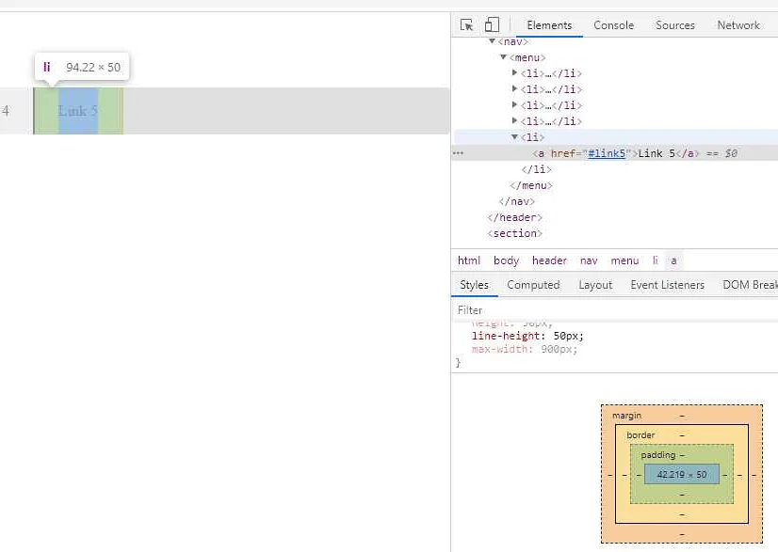
Task: Switch to the Layout tab
Action: click(595, 284)
